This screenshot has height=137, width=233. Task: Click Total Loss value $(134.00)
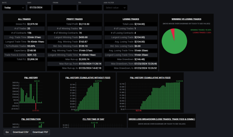(140, 24)
